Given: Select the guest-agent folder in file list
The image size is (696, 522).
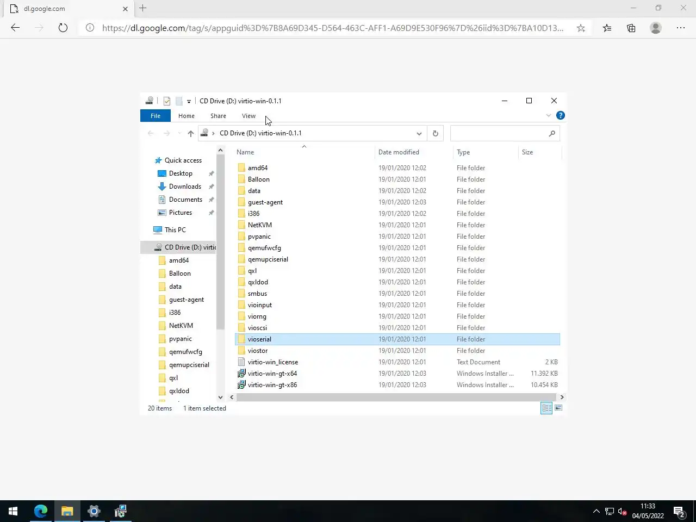Looking at the screenshot, I should click(x=265, y=202).
